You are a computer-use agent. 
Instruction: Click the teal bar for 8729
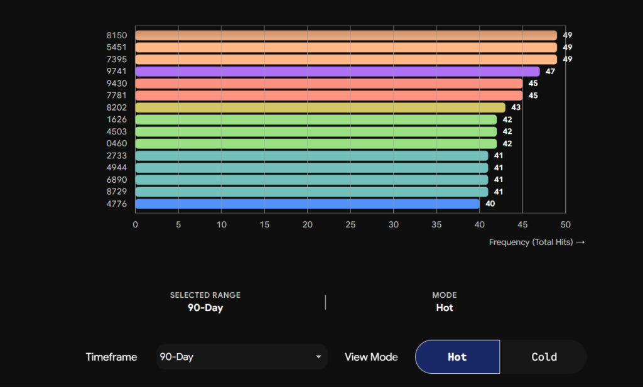[311, 192]
